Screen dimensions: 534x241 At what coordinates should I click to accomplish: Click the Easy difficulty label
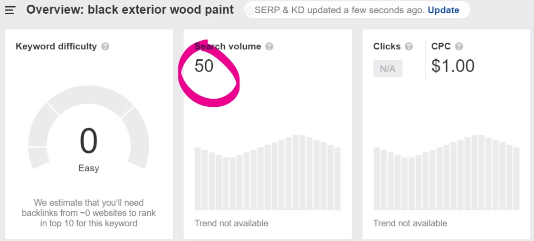pos(88,168)
